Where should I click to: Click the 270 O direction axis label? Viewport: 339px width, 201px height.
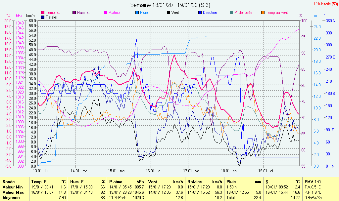click(331, 57)
